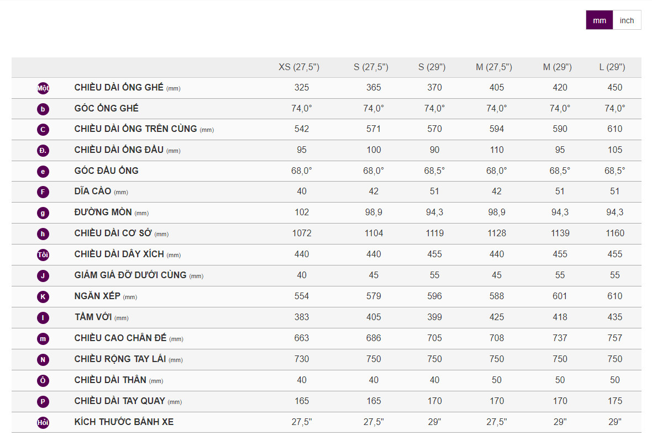
Task: Select the 'K' badge beside Ngăn xếp
Action: point(43,297)
